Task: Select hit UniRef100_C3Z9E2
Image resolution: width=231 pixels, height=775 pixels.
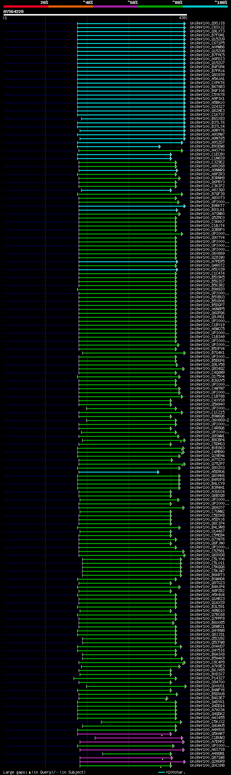Action: [x=207, y=162]
